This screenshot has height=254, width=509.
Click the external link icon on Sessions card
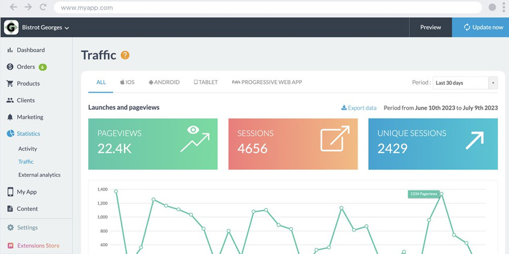pos(335,138)
